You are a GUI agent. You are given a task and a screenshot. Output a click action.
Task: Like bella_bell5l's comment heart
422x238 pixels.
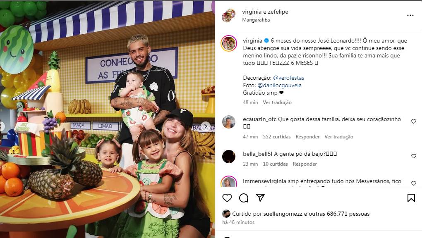coord(414,156)
